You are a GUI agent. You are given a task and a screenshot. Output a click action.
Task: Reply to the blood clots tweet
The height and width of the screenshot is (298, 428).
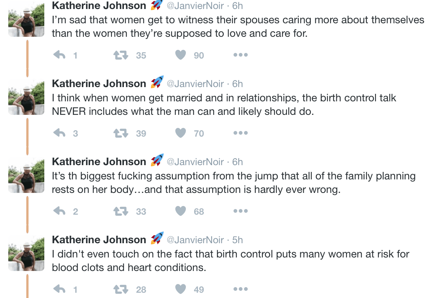coord(59,289)
